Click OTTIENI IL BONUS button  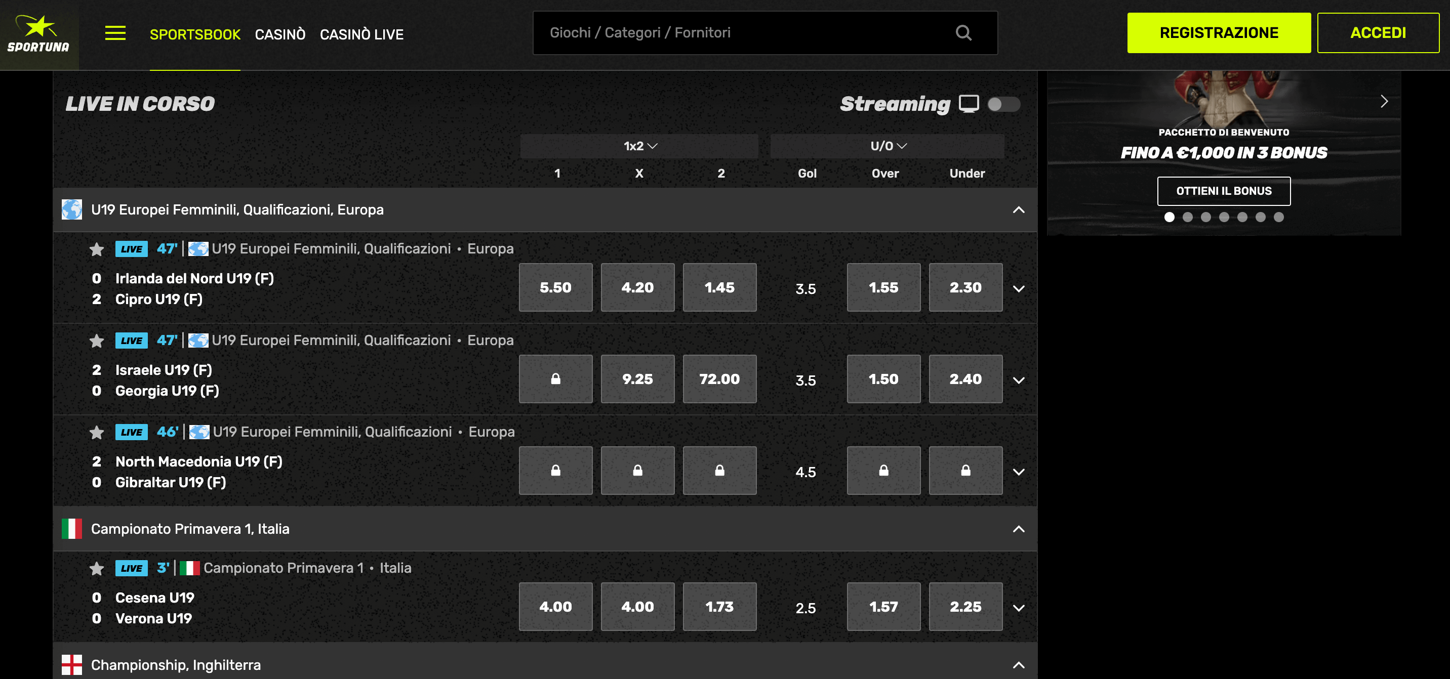click(1223, 191)
